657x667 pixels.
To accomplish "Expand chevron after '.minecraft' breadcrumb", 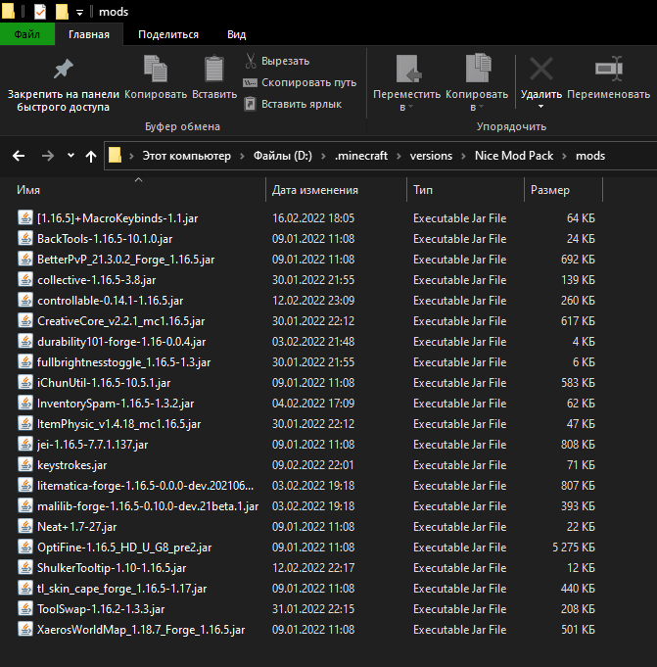I will coord(399,156).
